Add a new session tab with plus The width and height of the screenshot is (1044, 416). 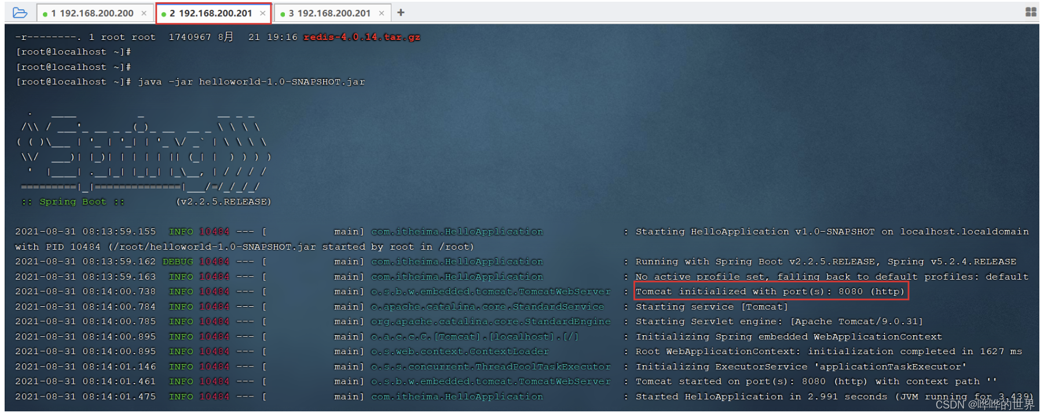pyautogui.click(x=401, y=12)
